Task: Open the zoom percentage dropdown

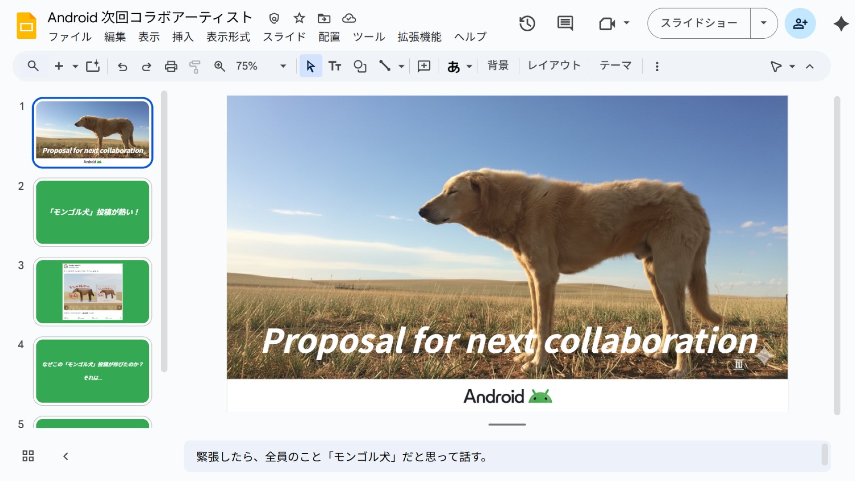Action: [x=283, y=66]
